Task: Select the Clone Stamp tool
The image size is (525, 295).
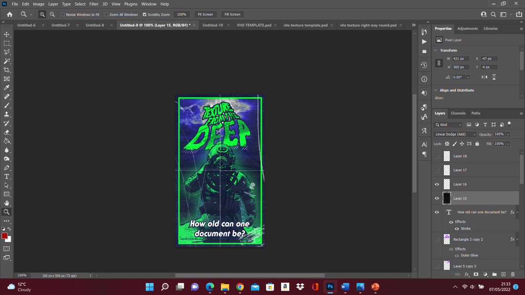Action: click(x=7, y=114)
